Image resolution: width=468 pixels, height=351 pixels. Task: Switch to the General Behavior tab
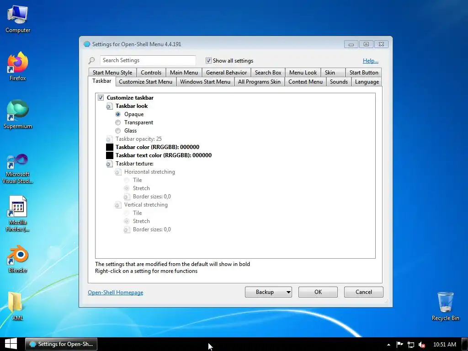click(x=226, y=73)
